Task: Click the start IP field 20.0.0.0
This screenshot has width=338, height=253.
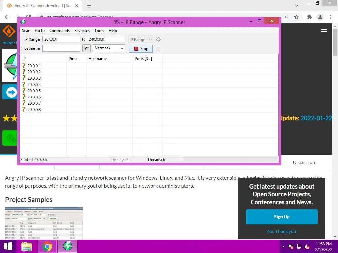Action: coord(61,39)
